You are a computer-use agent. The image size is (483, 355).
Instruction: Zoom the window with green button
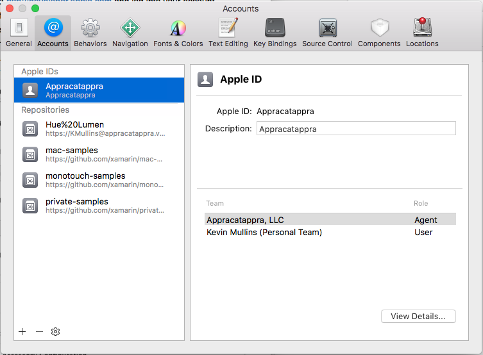pyautogui.click(x=35, y=8)
